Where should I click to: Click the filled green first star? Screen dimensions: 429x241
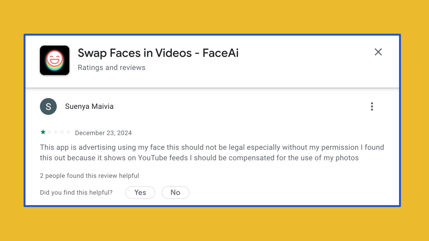[43, 132]
